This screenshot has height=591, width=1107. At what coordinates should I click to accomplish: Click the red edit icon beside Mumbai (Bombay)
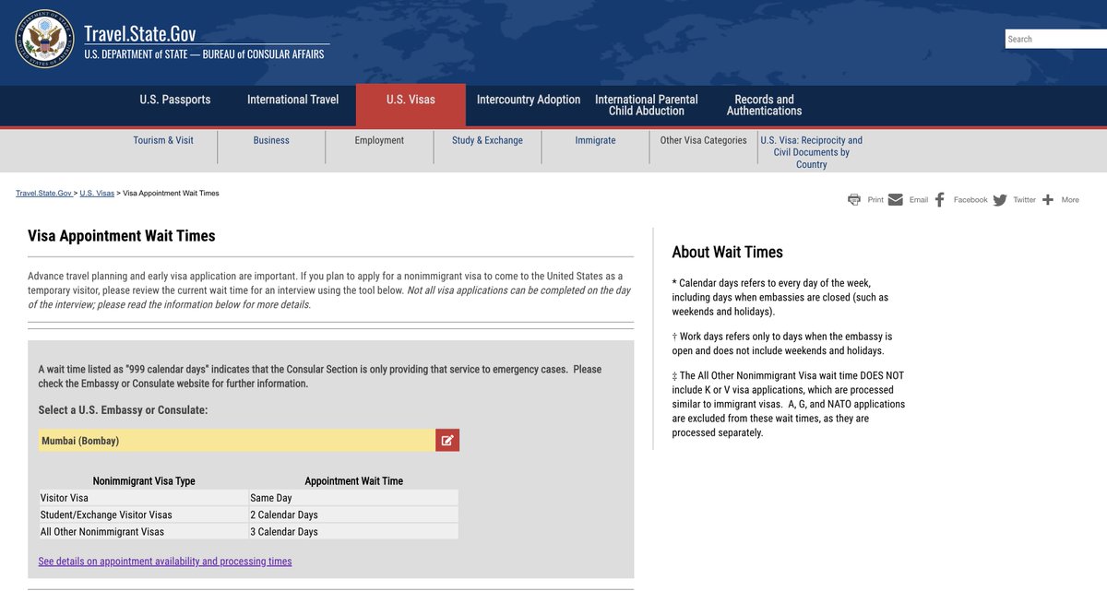447,440
